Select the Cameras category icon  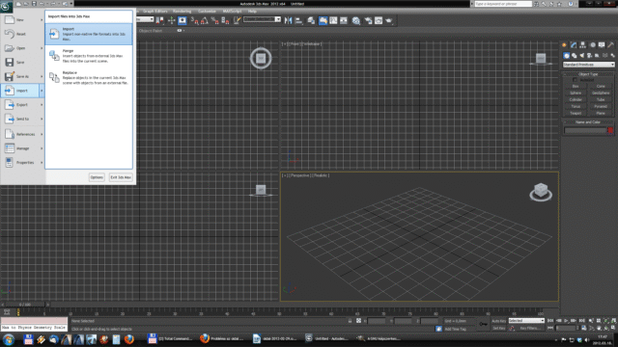[x=590, y=56]
